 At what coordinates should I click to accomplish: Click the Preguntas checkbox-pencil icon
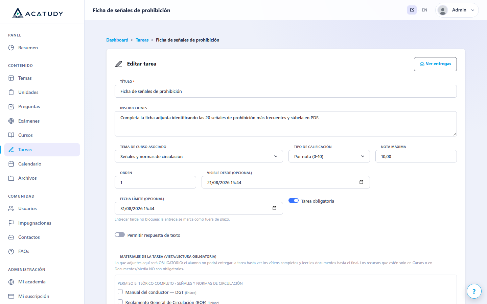tap(11, 106)
